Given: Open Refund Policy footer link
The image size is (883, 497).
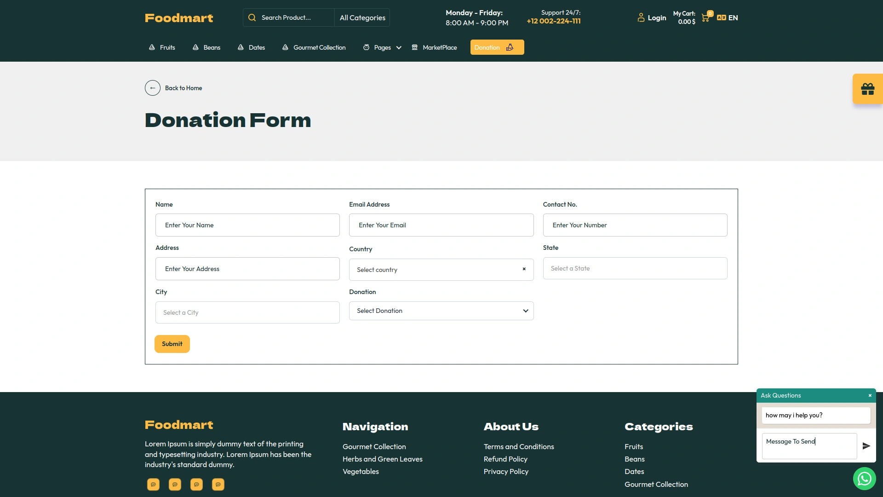Looking at the screenshot, I should click(505, 459).
